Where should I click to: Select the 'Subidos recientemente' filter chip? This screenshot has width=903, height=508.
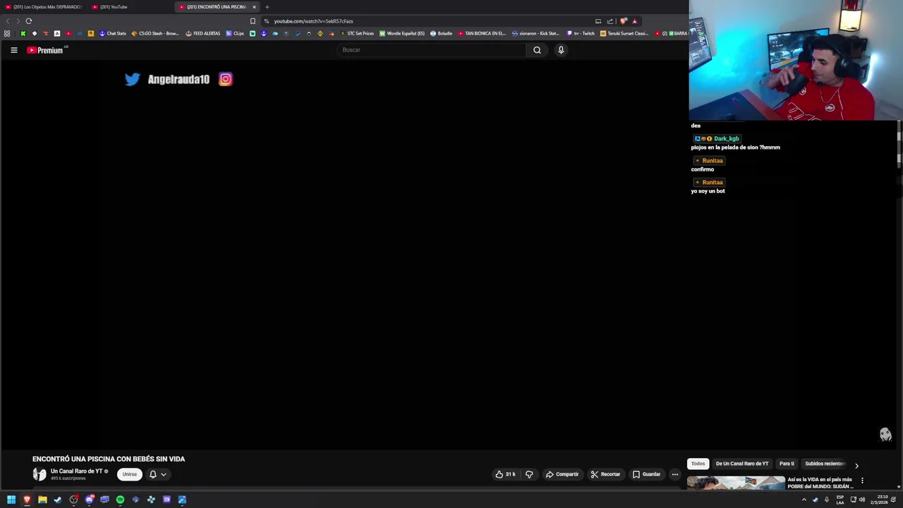point(825,464)
